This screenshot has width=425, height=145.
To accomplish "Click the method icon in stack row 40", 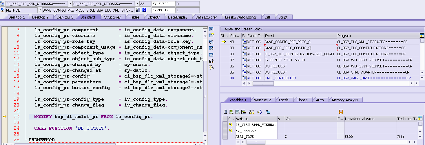I will click(x=244, y=42).
